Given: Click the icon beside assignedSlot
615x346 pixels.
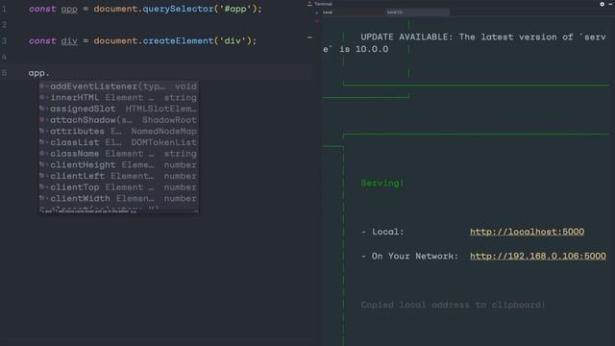Looking at the screenshot, I should coord(42,109).
